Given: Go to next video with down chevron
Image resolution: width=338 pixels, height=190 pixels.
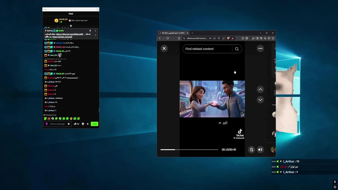Looking at the screenshot, I should [260, 100].
